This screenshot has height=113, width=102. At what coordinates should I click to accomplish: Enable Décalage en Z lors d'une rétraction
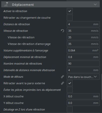[x=70, y=109]
